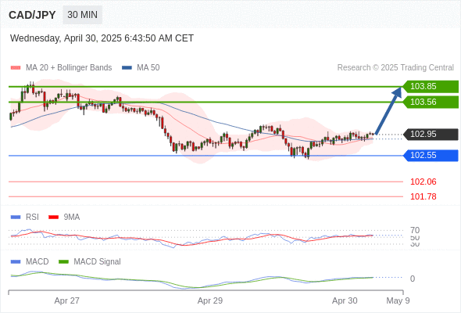Click the 102.06 support level label
This screenshot has height=313, width=461.
tap(423, 182)
